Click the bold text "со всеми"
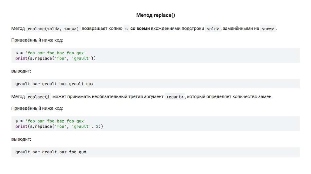Image resolution: width=311 pixels, height=174 pixels. pos(140,28)
